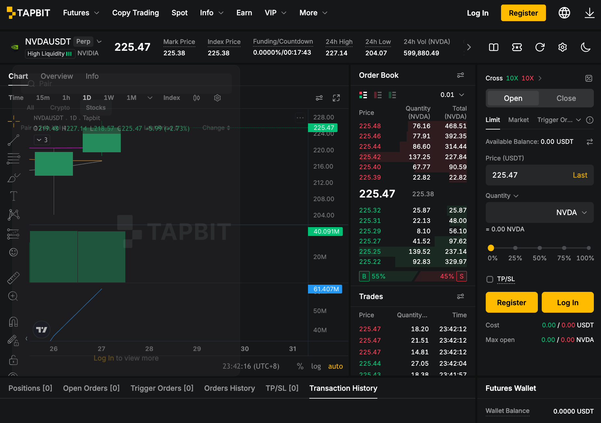Open chart indicators candlestick icon
Screen dimensions: 601x423
click(x=196, y=98)
